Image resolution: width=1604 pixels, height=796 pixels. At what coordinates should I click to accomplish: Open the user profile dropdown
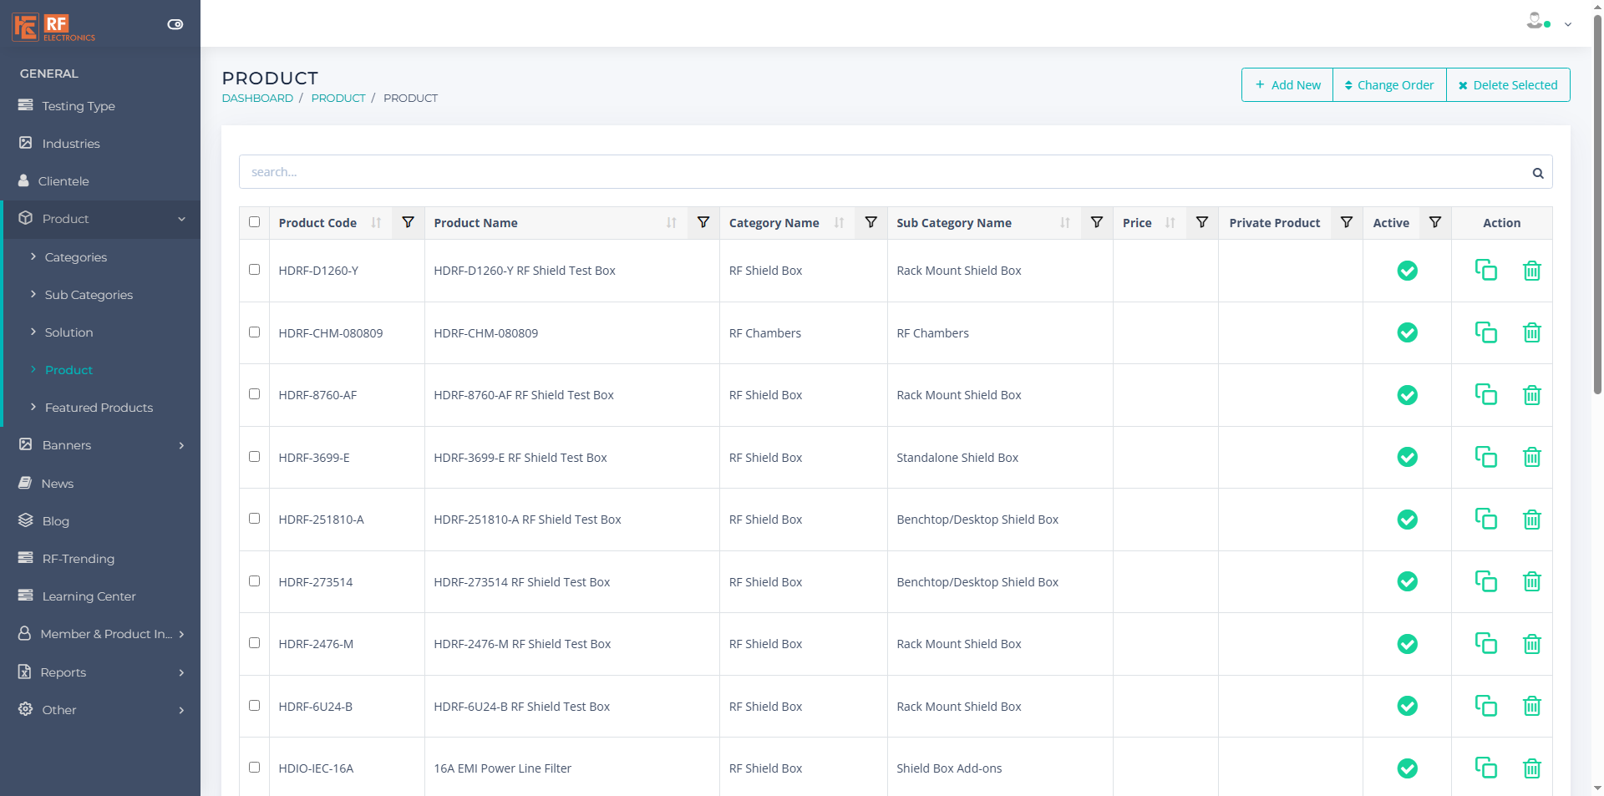[1548, 23]
